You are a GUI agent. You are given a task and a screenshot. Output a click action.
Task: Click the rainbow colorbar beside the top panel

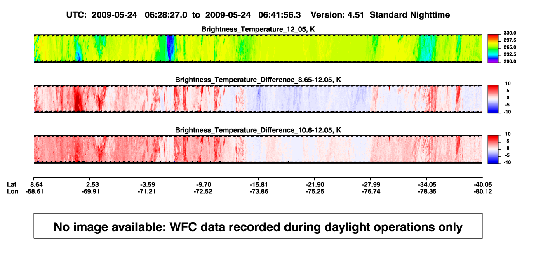point(493,48)
